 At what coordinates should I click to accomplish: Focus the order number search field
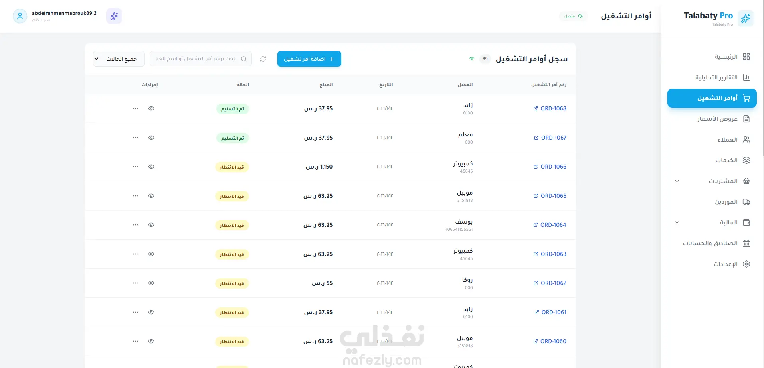click(201, 59)
